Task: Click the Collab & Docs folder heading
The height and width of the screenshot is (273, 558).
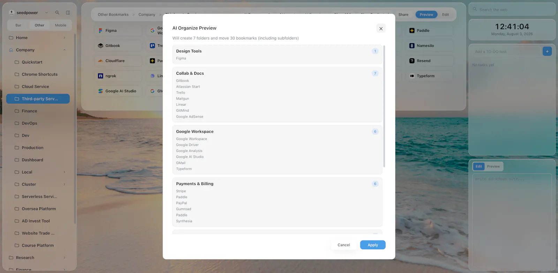Action: coord(190,73)
